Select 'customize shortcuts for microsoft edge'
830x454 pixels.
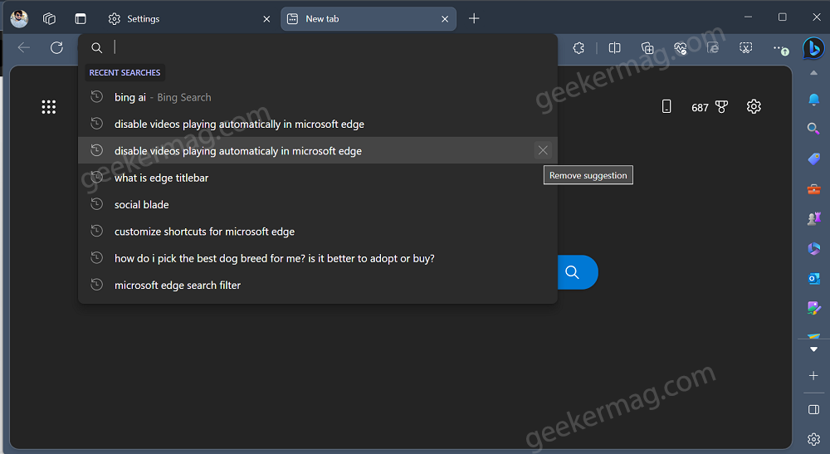click(318, 232)
